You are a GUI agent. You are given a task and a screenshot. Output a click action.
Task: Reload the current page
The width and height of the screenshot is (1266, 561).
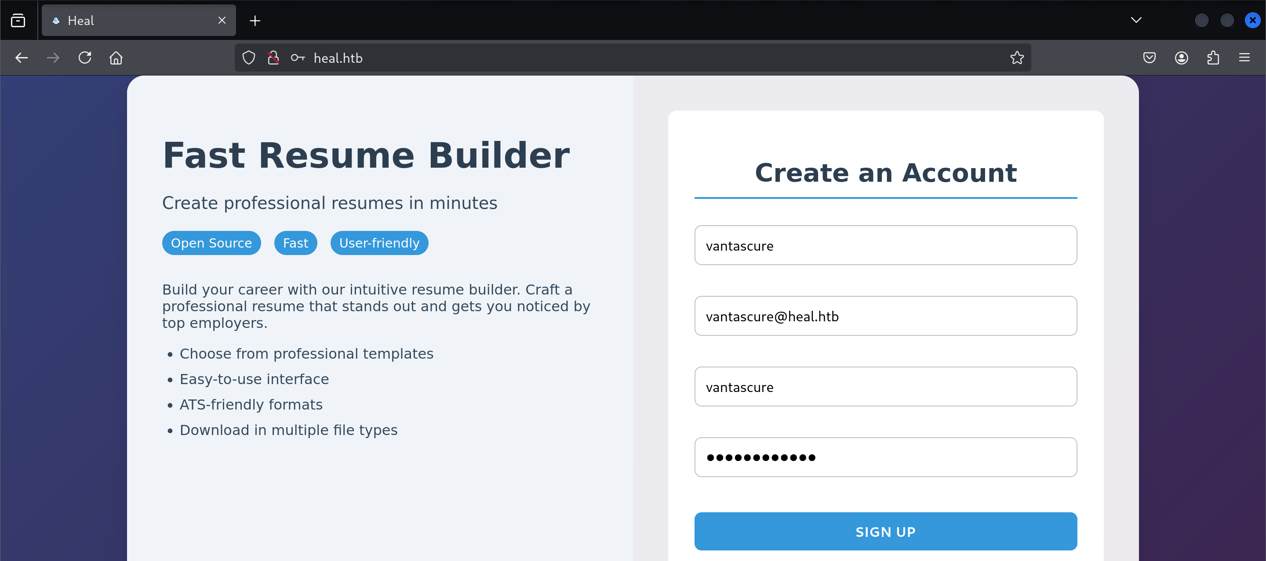[x=84, y=58]
